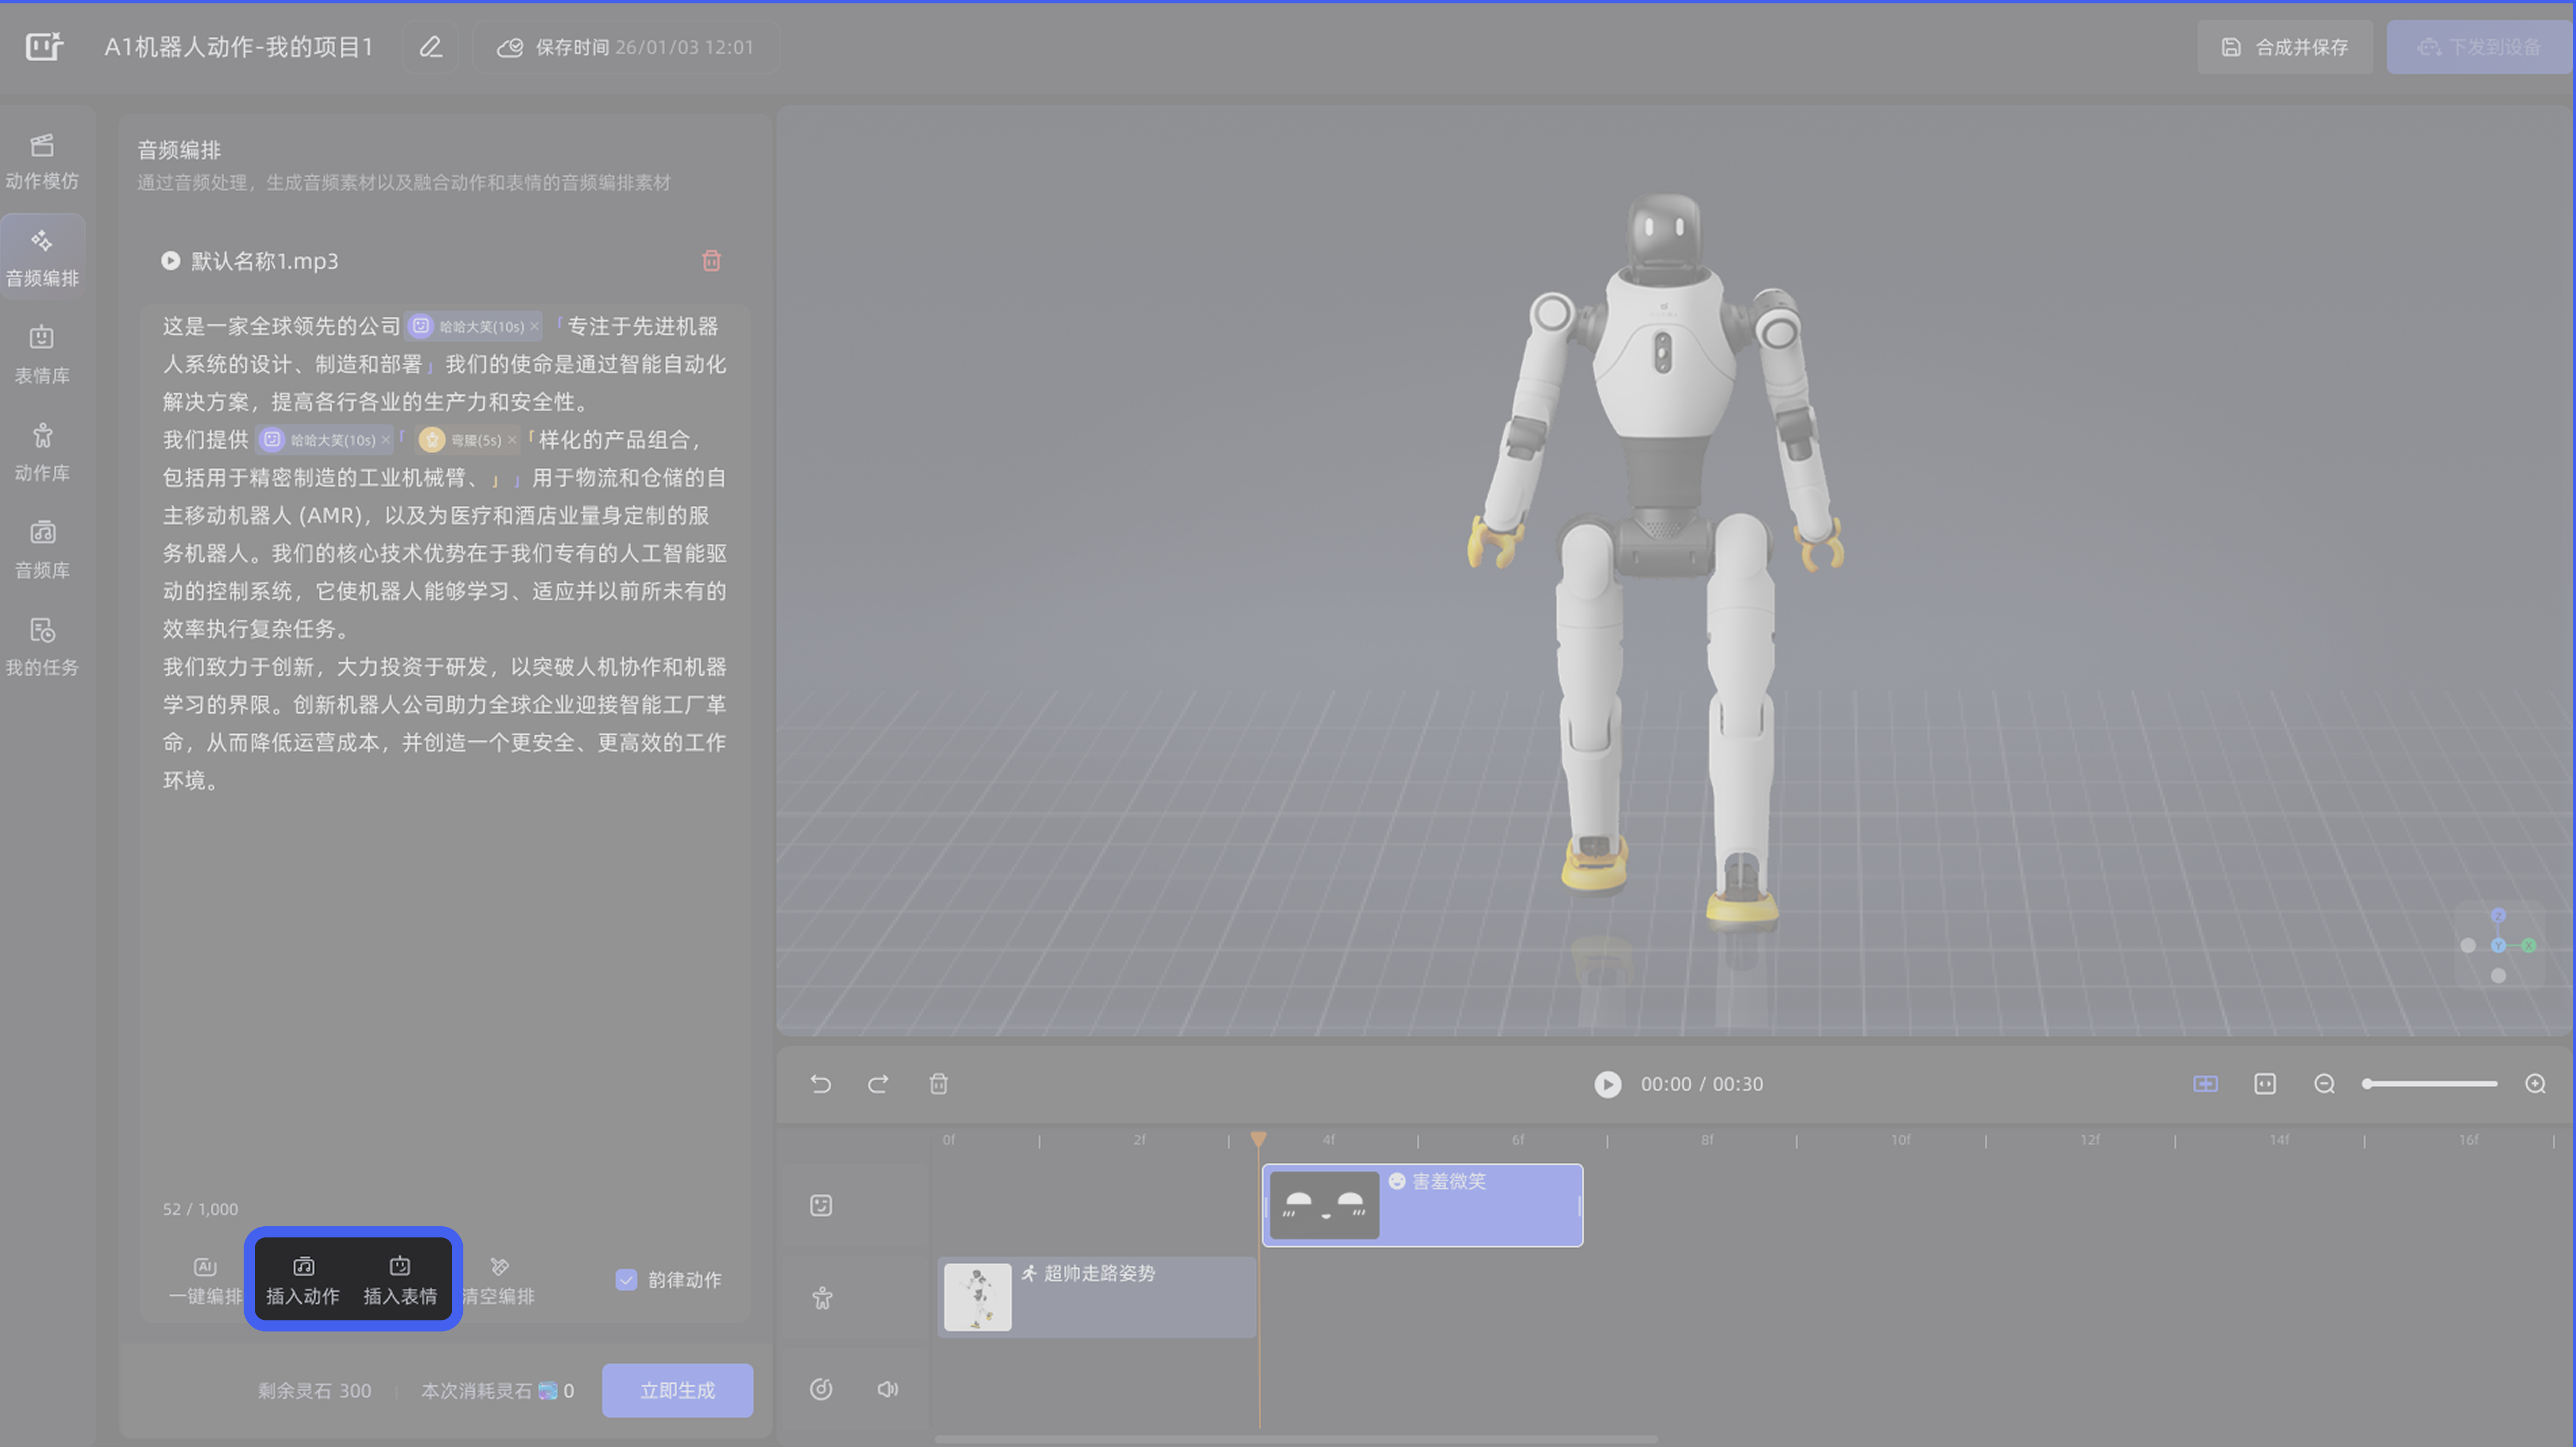Mute the audio track speaker icon

[887, 1389]
